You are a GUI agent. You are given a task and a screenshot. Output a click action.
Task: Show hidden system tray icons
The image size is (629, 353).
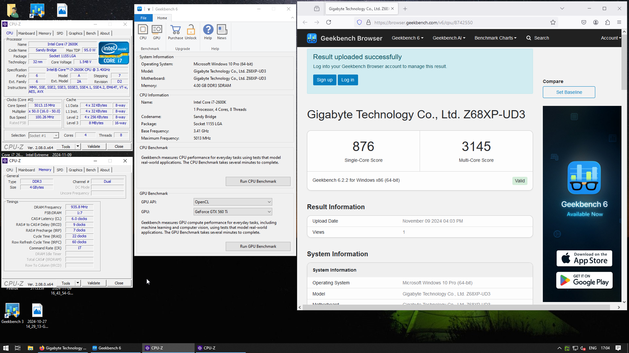[x=560, y=348]
